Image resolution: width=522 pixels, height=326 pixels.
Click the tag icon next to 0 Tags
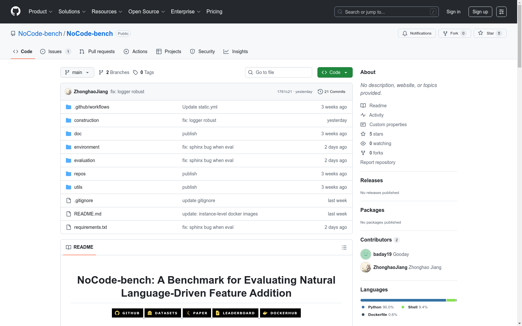135,72
